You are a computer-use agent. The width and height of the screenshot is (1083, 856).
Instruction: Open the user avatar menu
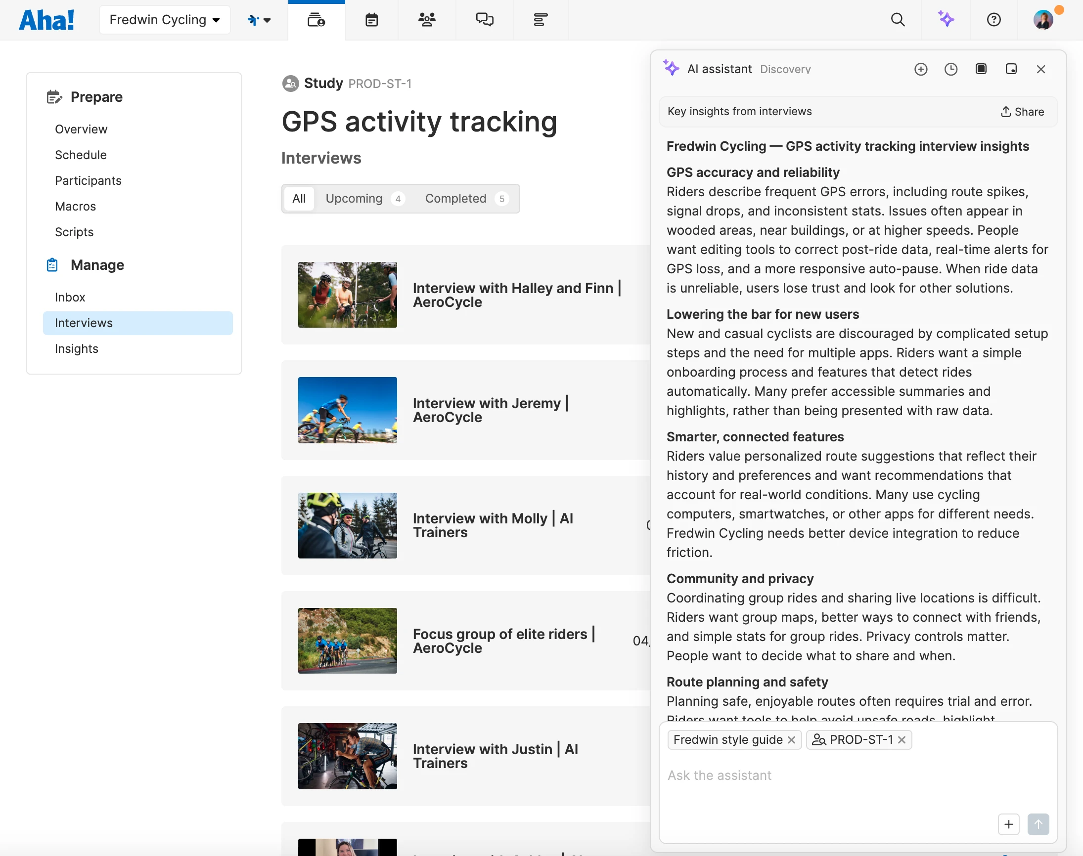click(1044, 20)
